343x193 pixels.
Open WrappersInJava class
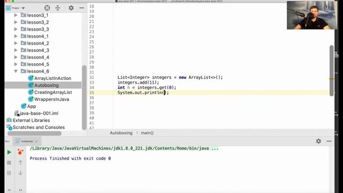[51, 99]
